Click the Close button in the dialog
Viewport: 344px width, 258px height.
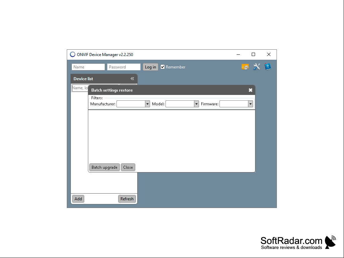[128, 167]
